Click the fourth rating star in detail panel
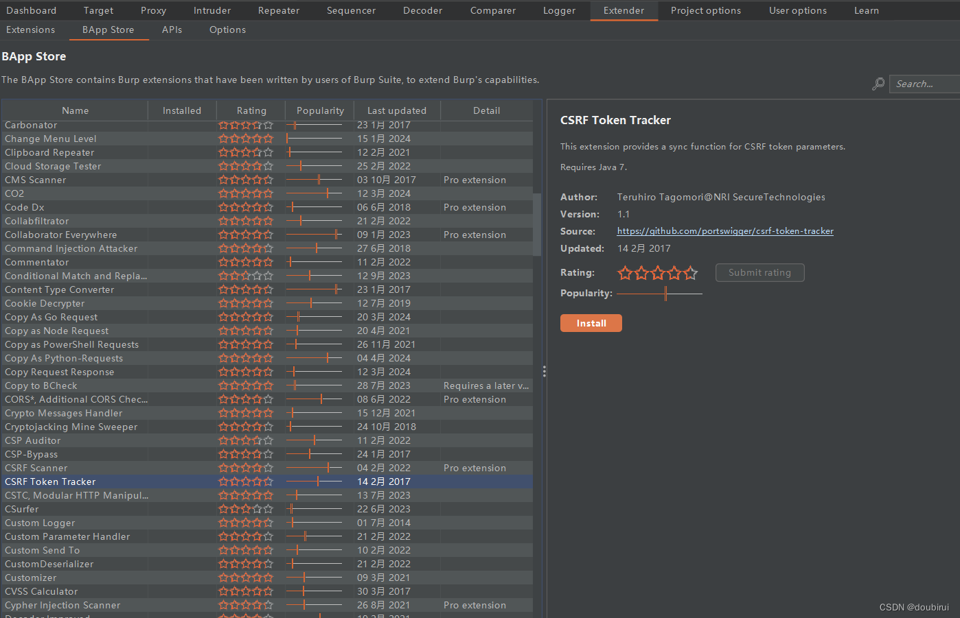 click(674, 273)
